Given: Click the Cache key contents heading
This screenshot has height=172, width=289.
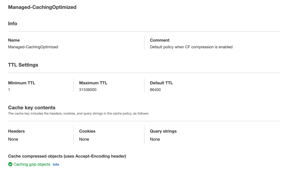Looking at the screenshot, I should [32, 108].
